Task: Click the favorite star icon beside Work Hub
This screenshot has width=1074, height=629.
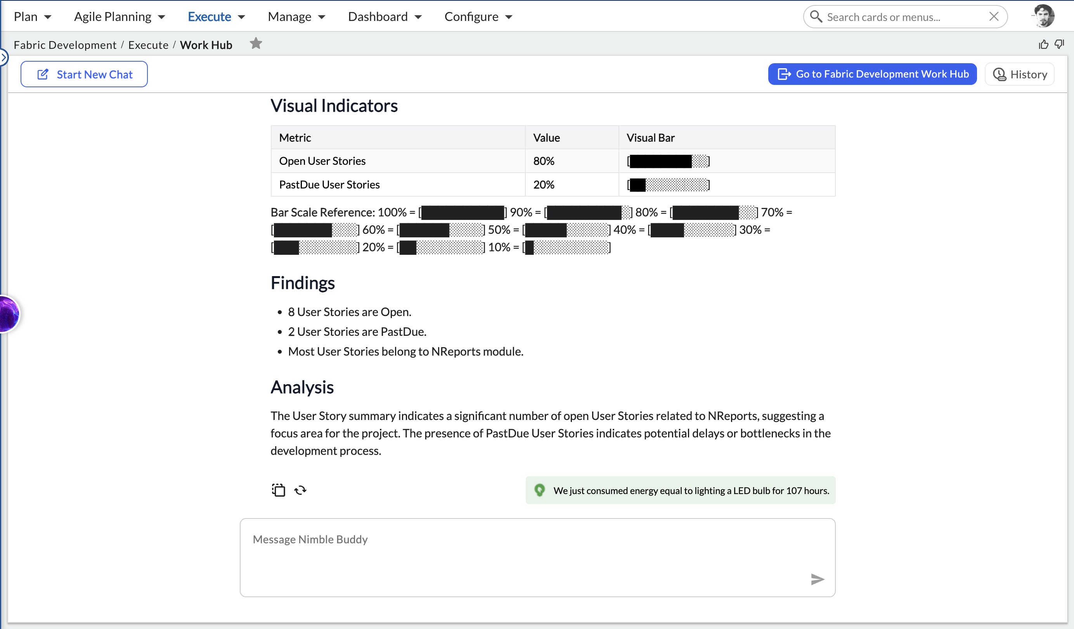Action: (256, 43)
